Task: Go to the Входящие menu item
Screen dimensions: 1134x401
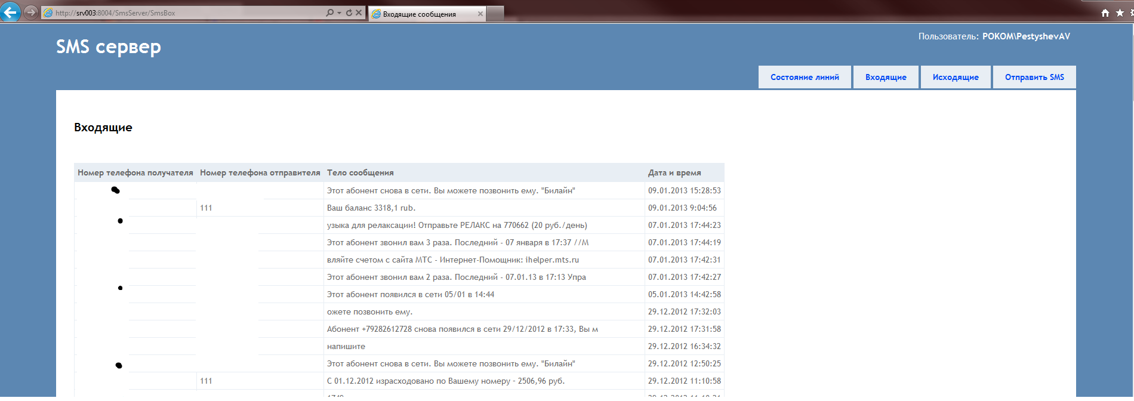Action: [x=886, y=77]
